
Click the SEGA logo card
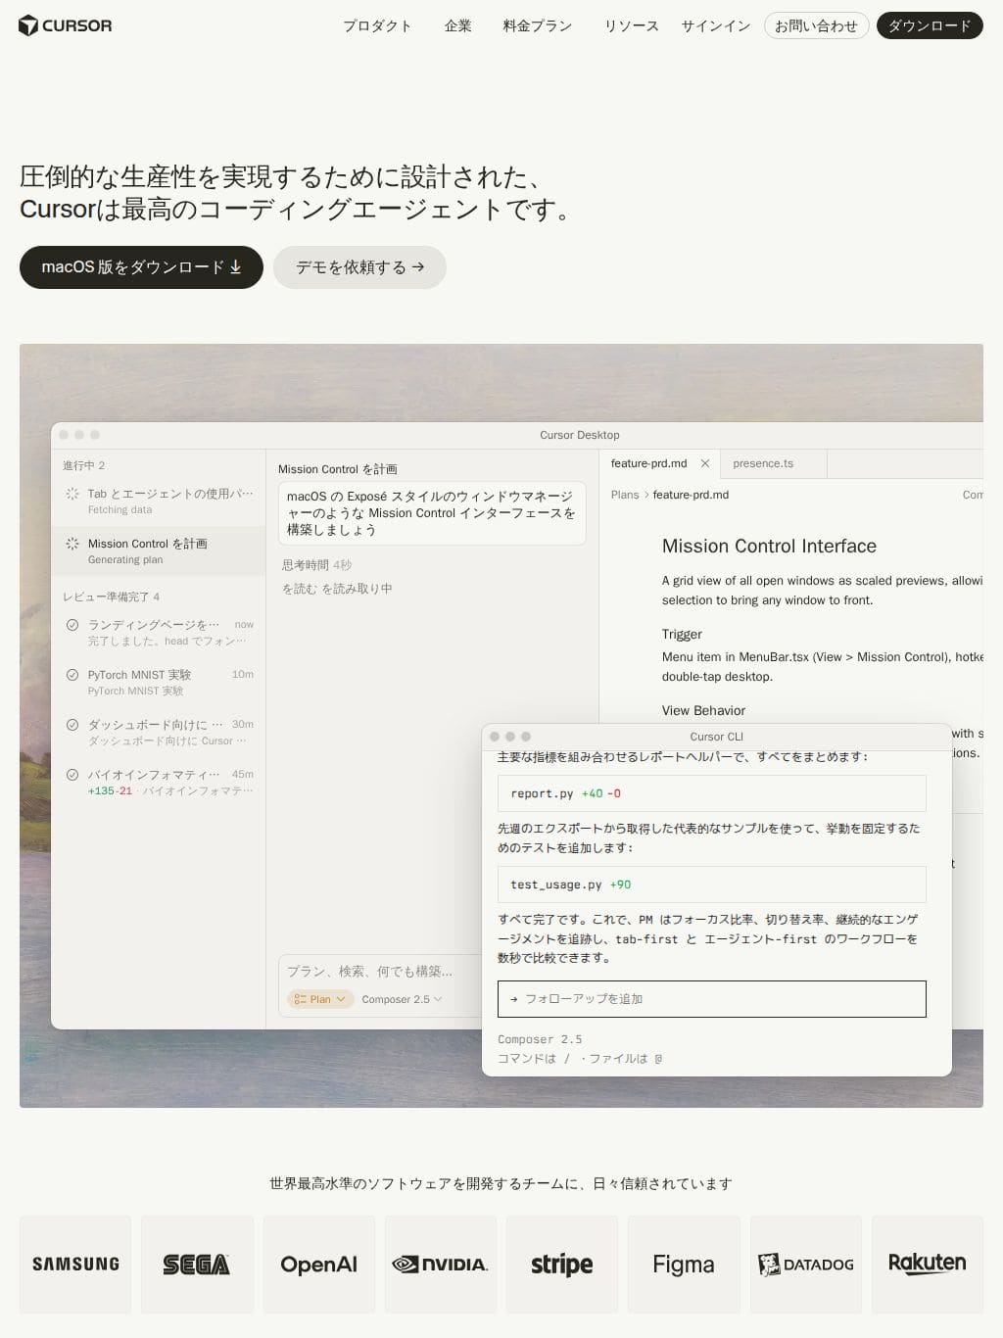[x=197, y=1265]
